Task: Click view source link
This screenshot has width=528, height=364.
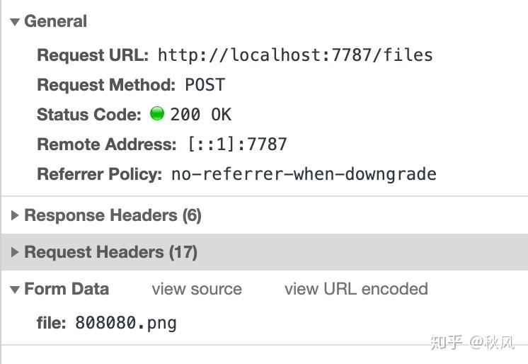Action: pyautogui.click(x=197, y=289)
